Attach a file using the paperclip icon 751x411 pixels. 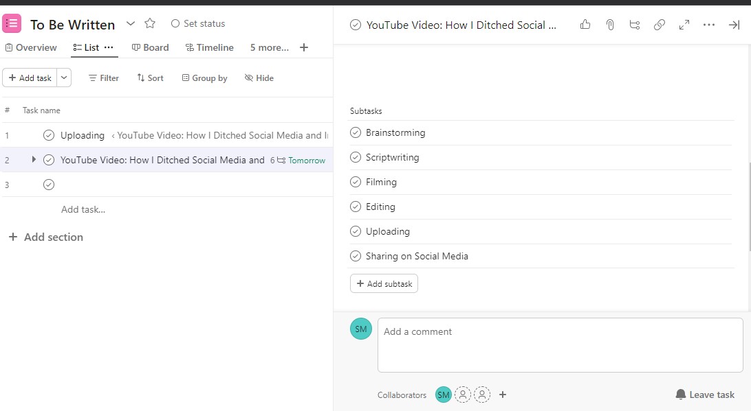click(610, 25)
